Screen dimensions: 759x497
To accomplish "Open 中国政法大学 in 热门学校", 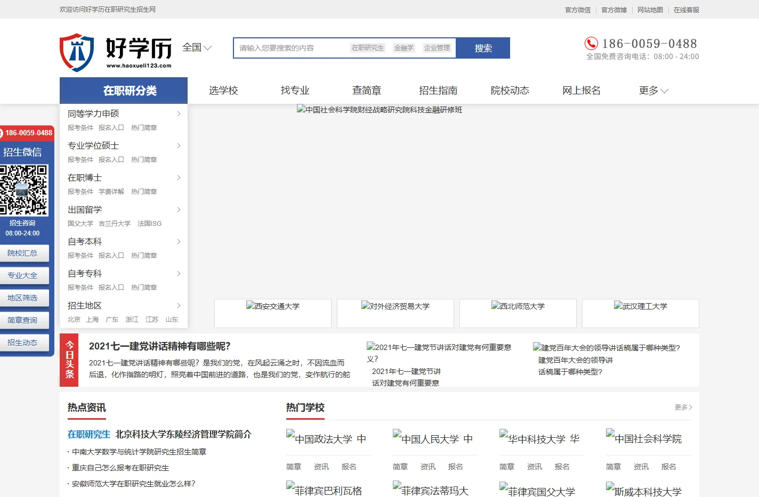I will [x=326, y=438].
